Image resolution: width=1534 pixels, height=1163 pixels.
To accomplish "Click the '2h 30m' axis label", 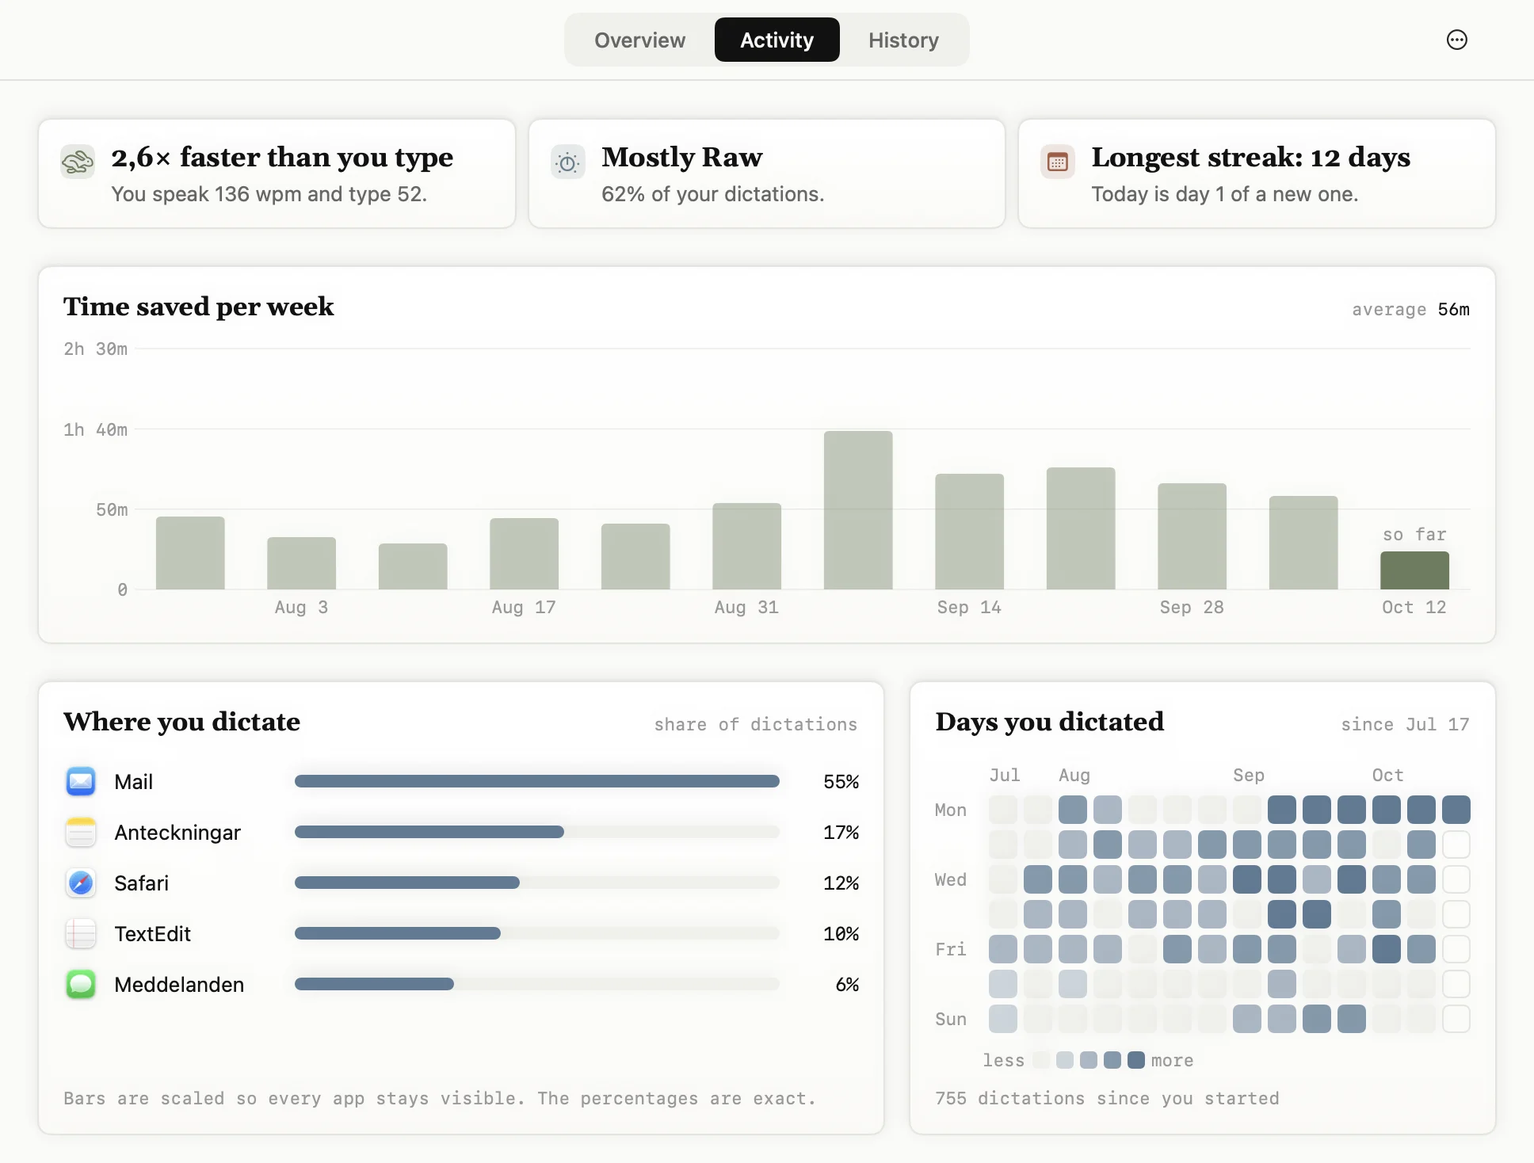I will (x=95, y=349).
